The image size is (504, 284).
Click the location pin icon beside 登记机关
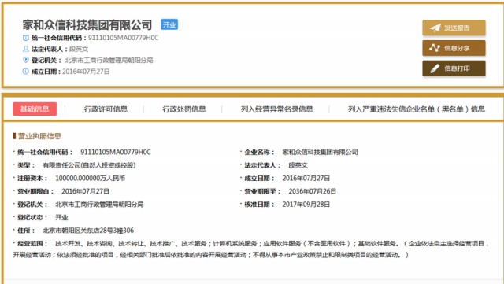pyautogui.click(x=26, y=60)
